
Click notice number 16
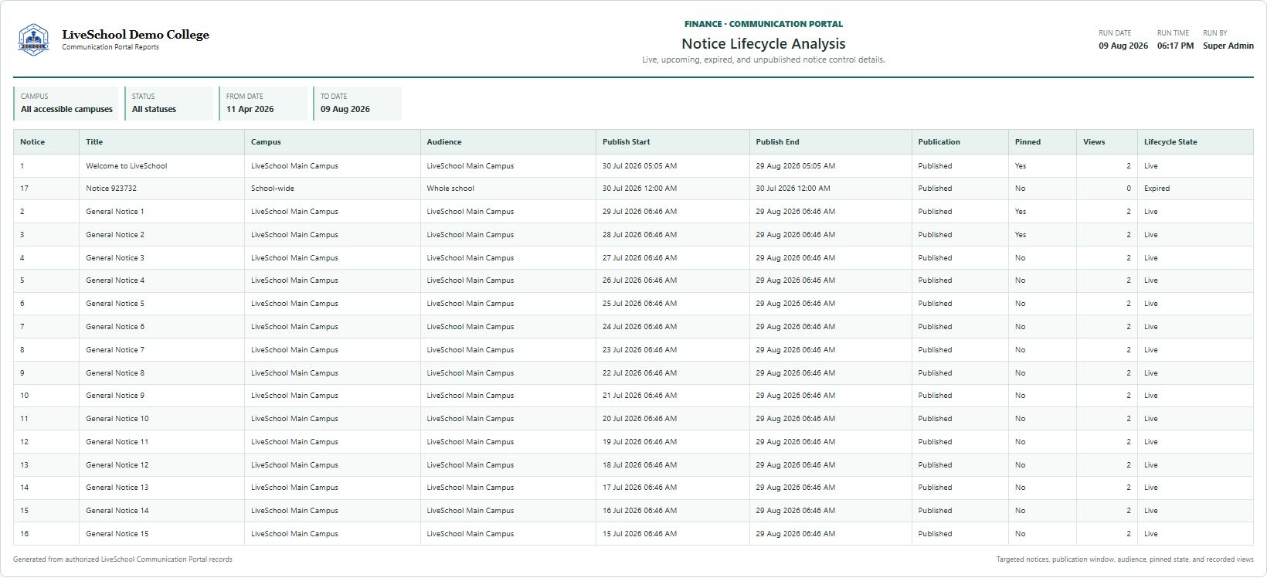click(25, 534)
